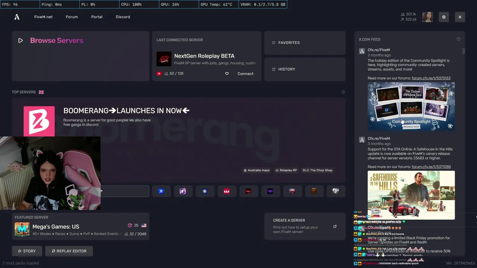The height and width of the screenshot is (268, 477).
Task: Click the Boomerang launches in now title
Action: point(126,111)
